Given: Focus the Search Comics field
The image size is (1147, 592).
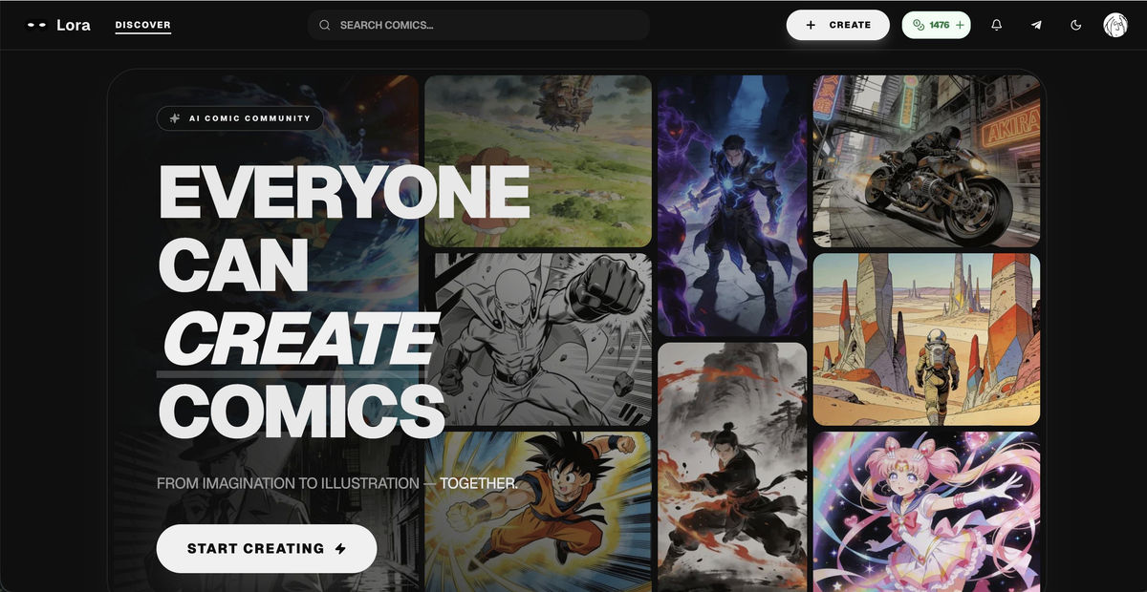Looking at the screenshot, I should 479,25.
